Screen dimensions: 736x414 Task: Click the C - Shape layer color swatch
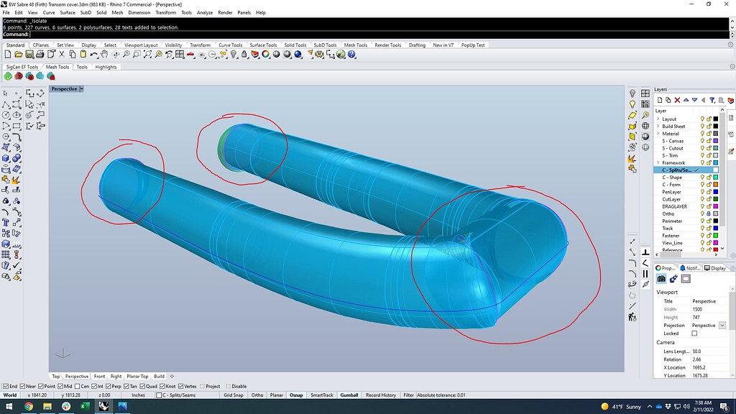pos(715,178)
